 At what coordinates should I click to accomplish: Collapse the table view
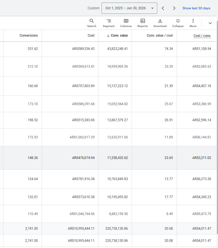pos(178,23)
